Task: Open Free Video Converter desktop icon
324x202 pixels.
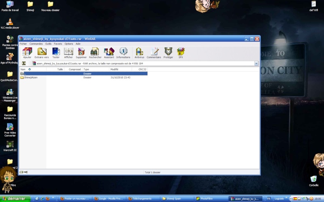Action: 10,130
